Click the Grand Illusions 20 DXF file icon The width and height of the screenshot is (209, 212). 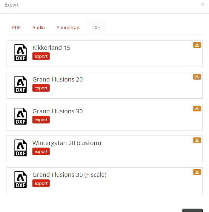(x=21, y=84)
